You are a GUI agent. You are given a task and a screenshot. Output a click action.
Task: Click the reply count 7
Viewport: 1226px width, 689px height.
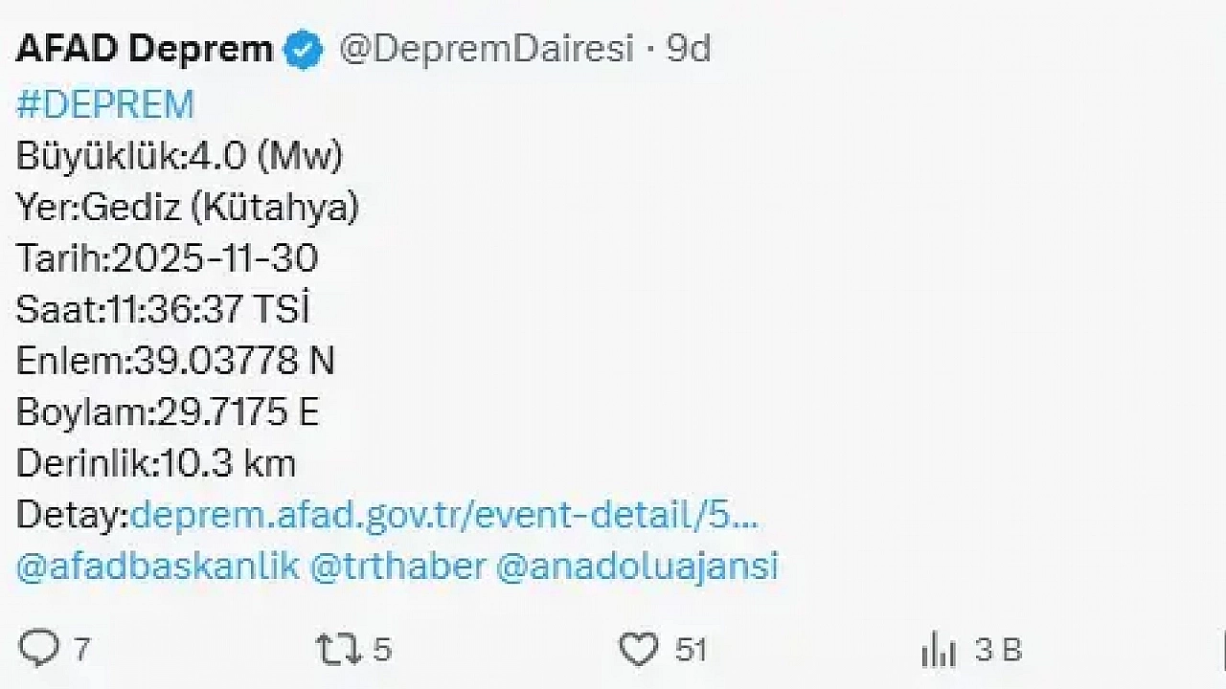[x=81, y=651]
